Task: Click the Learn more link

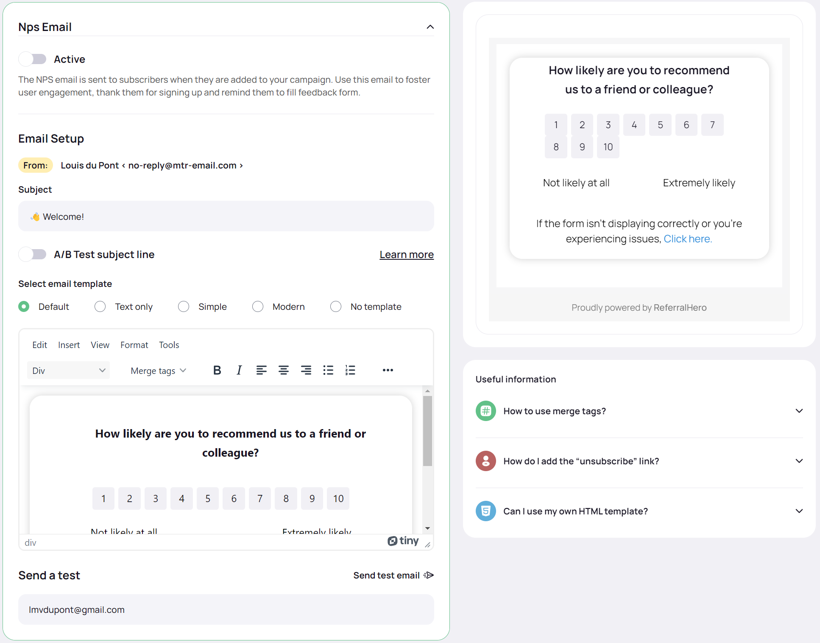Action: [406, 254]
